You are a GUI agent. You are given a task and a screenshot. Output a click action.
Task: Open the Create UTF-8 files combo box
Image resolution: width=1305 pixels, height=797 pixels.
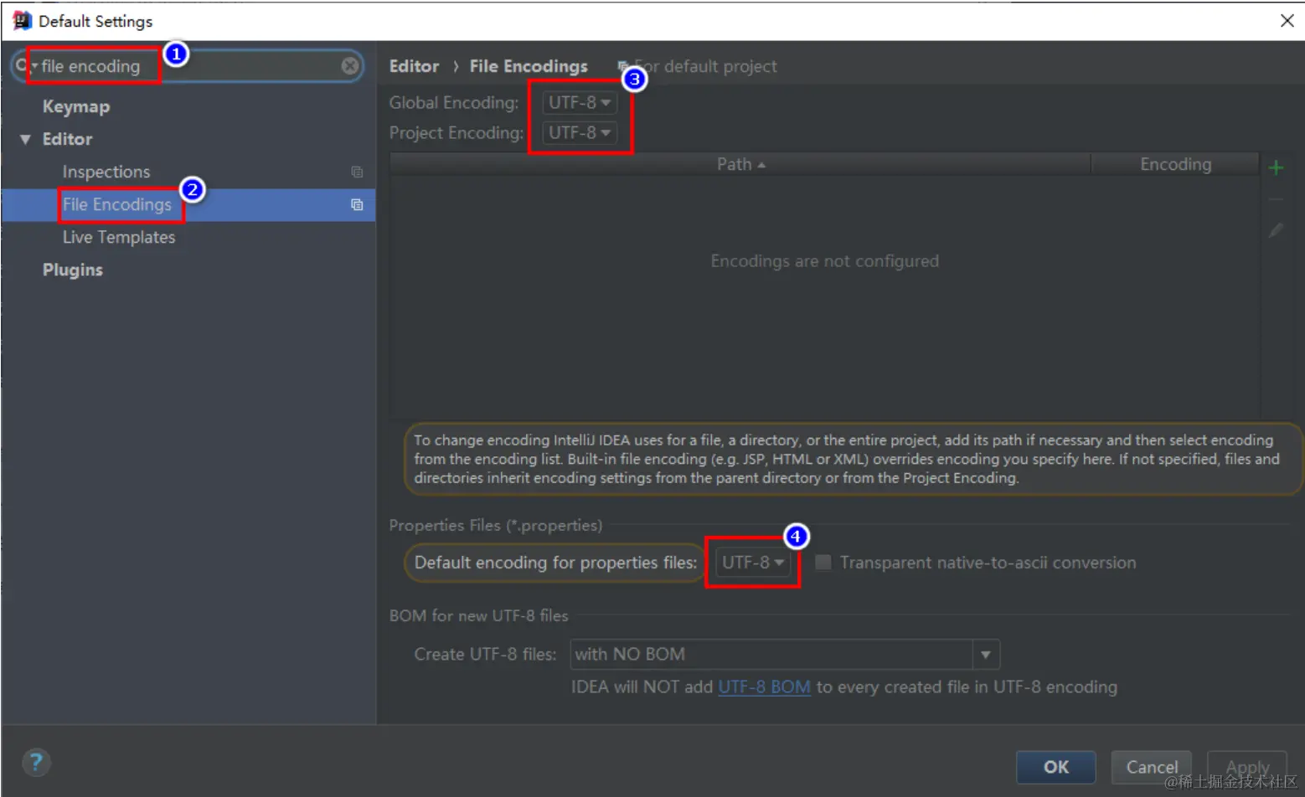click(x=785, y=655)
